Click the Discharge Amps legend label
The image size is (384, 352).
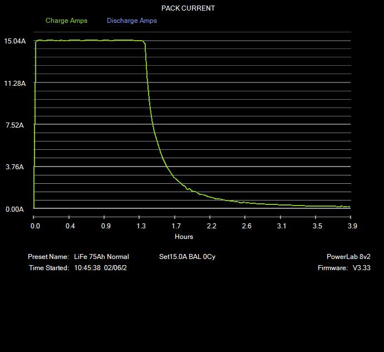tap(132, 21)
